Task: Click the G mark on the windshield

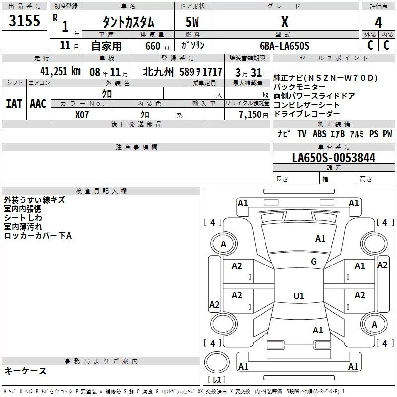Action: click(x=314, y=262)
